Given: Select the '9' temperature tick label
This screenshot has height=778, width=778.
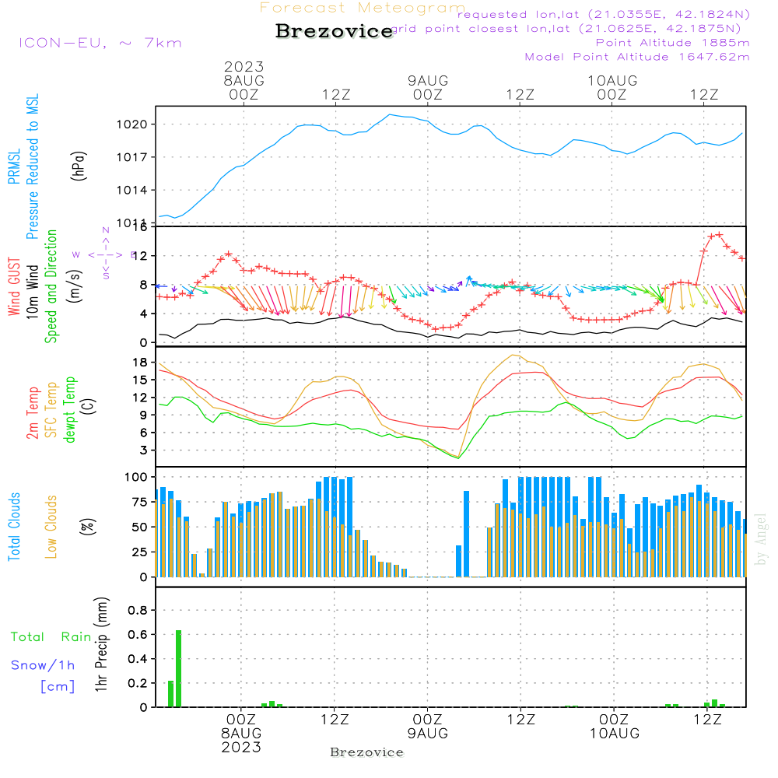Looking at the screenshot, I should tap(144, 415).
